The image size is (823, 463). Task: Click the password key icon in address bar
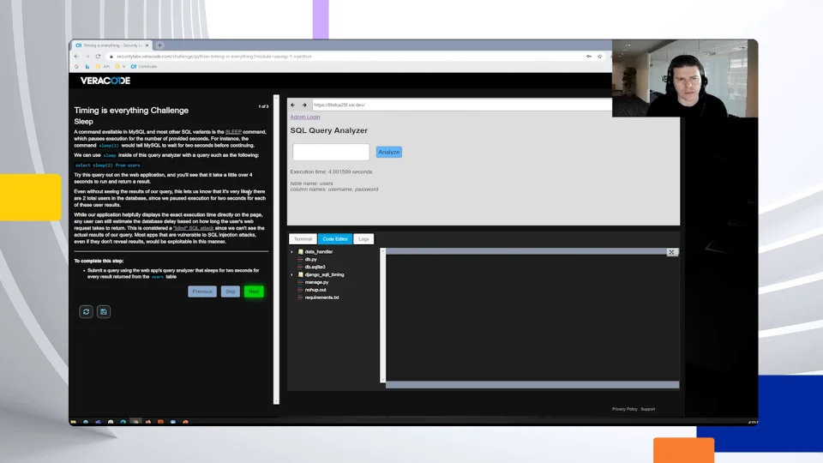click(589, 57)
